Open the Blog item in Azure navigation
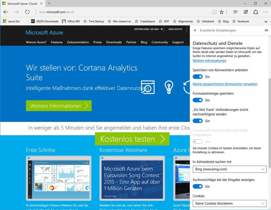271x210 pixels. click(x=144, y=42)
